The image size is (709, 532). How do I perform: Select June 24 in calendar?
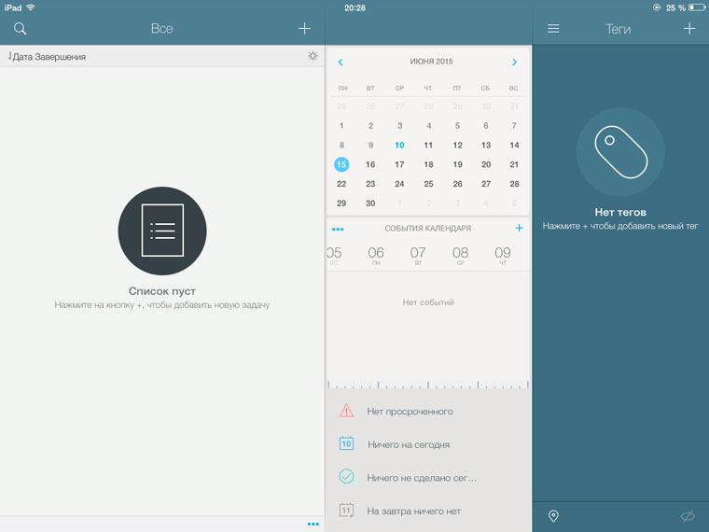399,184
